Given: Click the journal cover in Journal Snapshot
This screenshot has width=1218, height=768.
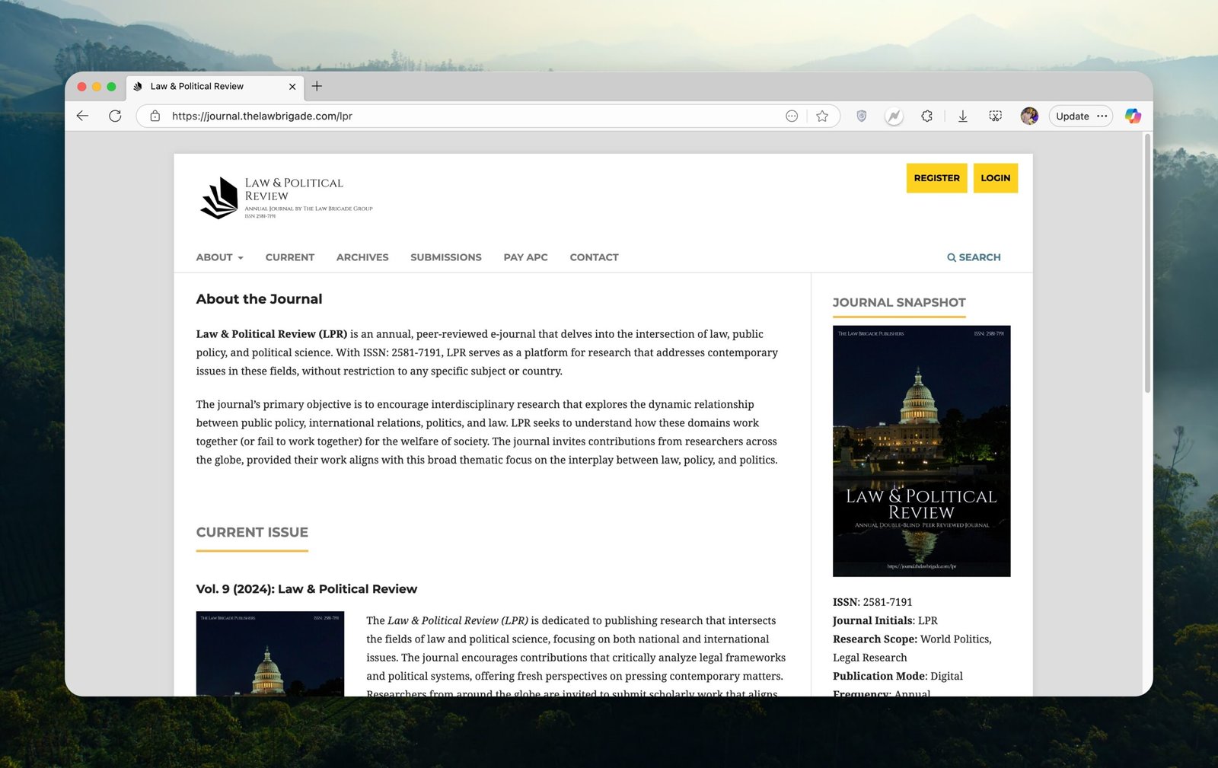Looking at the screenshot, I should coord(921,451).
